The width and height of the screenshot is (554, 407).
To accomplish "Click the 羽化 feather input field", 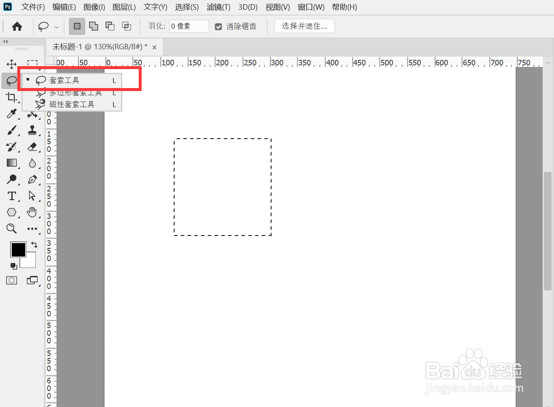I will coord(189,26).
